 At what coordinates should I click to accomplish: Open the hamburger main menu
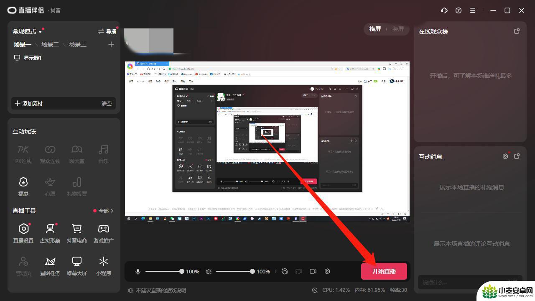(x=473, y=10)
